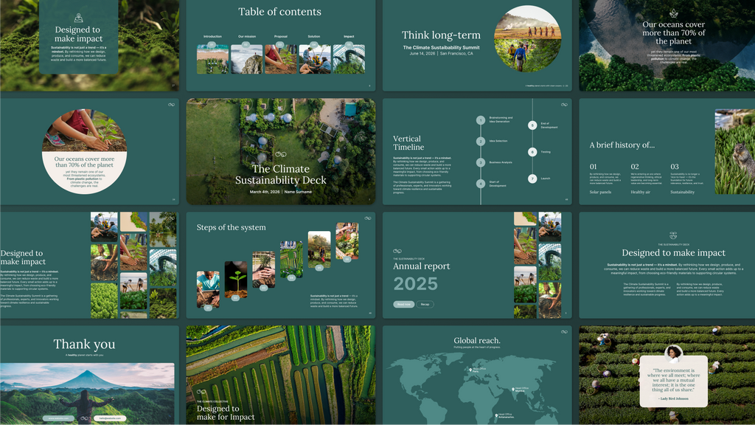
Task: Click the email pill on the Thank you slide
Action: click(108, 418)
